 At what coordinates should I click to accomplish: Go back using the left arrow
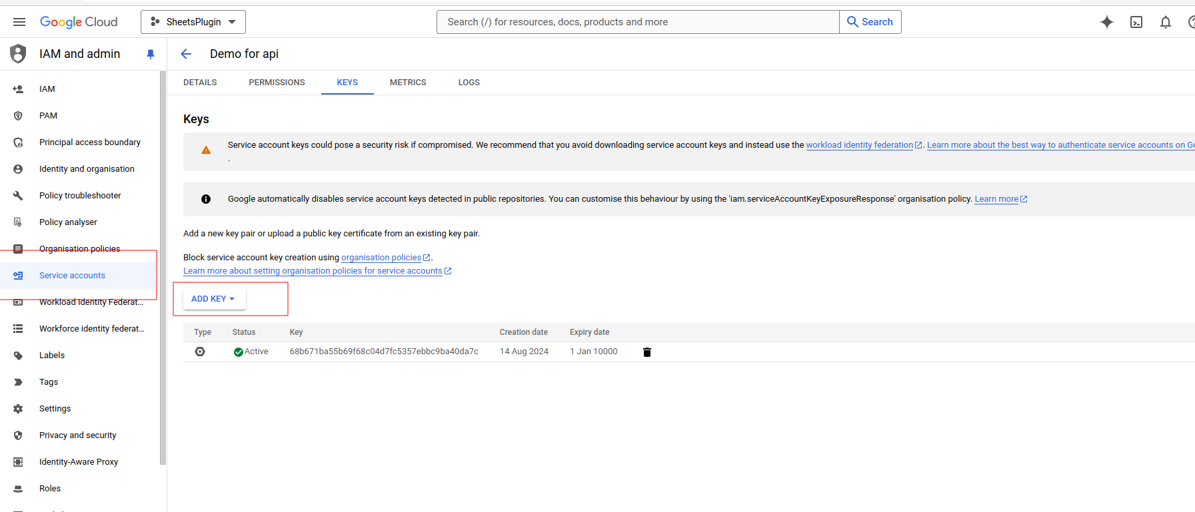186,54
